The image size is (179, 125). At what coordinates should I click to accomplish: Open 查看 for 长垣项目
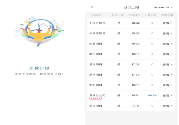click(x=167, y=106)
